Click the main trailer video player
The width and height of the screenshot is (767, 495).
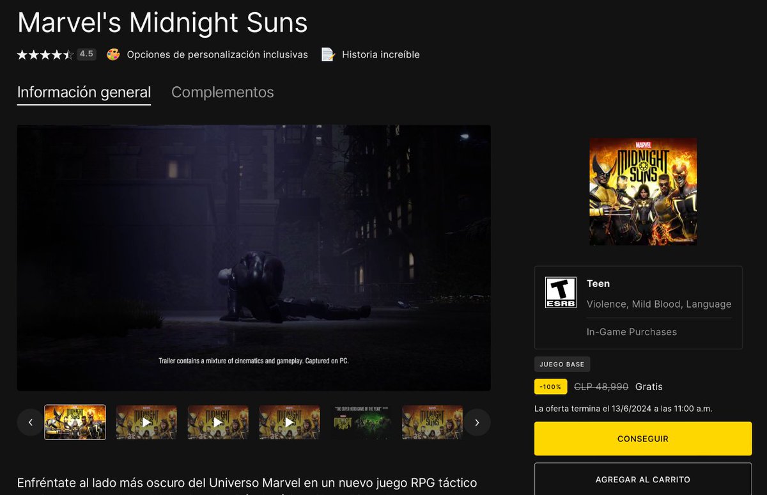point(254,258)
